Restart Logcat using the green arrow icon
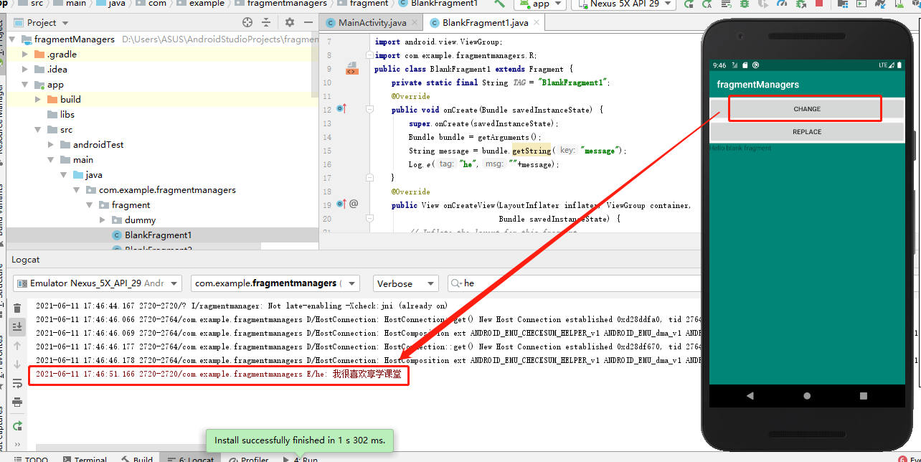This screenshot has height=462, width=921. (18, 426)
